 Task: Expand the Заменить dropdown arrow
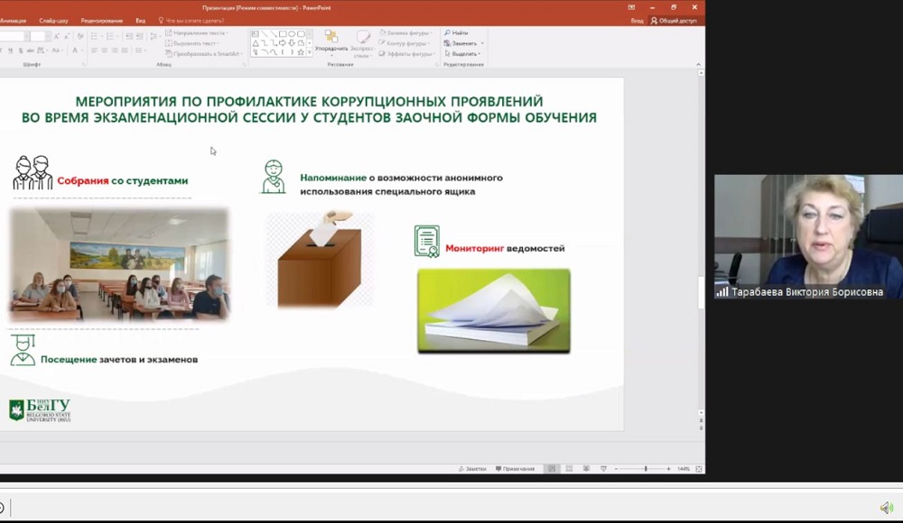point(482,43)
